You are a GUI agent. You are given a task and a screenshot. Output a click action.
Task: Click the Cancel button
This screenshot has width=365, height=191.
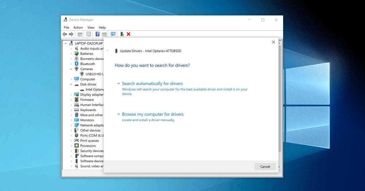click(265, 166)
